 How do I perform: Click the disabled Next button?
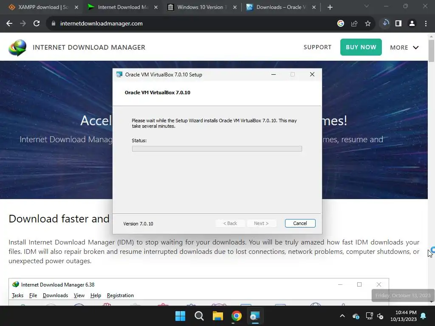(x=261, y=223)
